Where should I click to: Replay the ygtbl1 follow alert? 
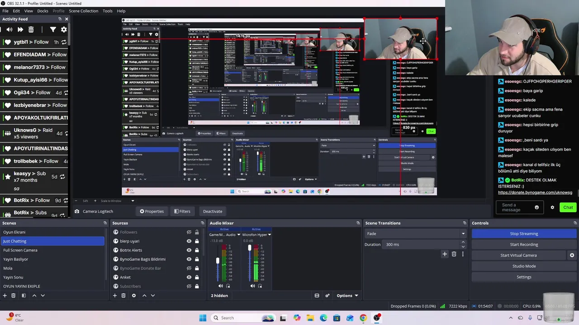[64, 42]
